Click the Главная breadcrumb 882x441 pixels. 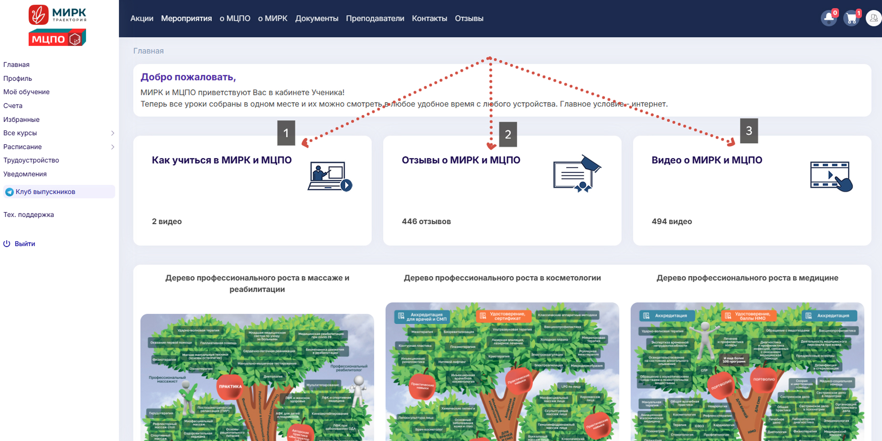[x=149, y=51]
